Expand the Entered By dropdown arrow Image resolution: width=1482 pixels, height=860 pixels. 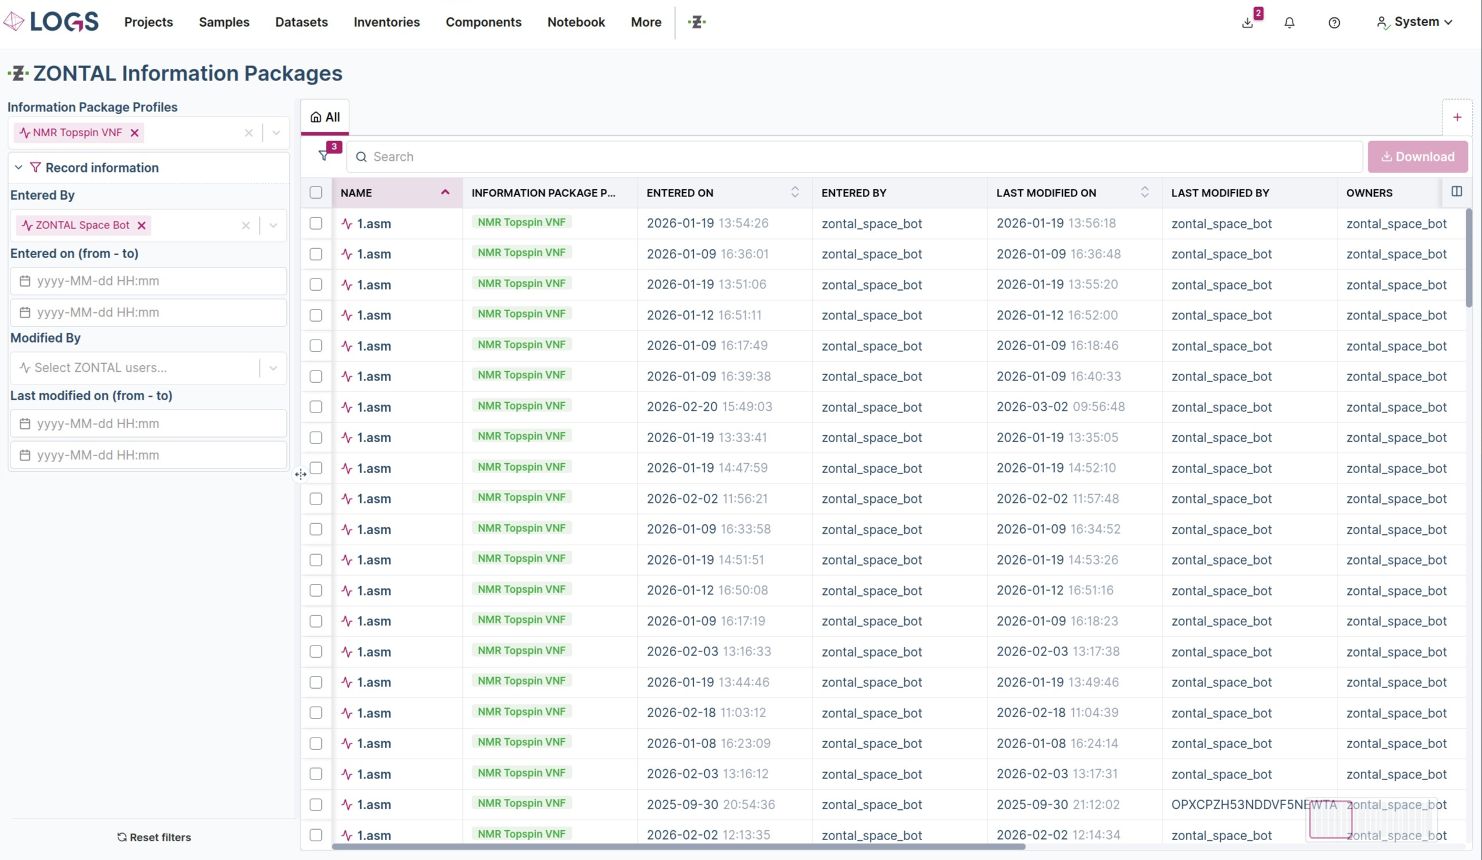point(273,225)
